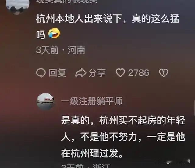
Task: Tap the 河南 location label
Action: (76, 50)
